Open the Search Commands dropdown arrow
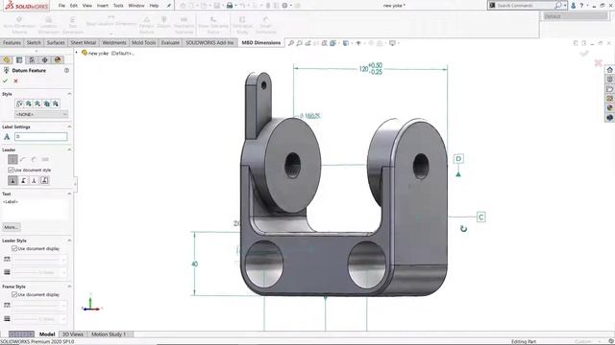 click(x=565, y=6)
